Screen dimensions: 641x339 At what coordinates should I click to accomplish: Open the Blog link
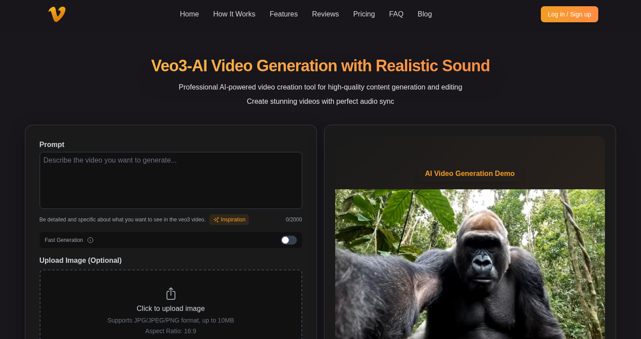coord(425,14)
